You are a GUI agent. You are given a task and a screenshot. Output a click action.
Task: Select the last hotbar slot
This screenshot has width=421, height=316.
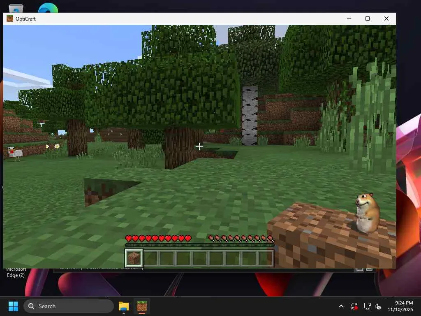point(266,258)
